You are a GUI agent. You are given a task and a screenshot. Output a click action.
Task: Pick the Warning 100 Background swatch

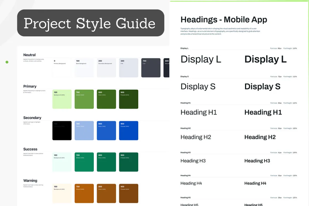[62, 193]
